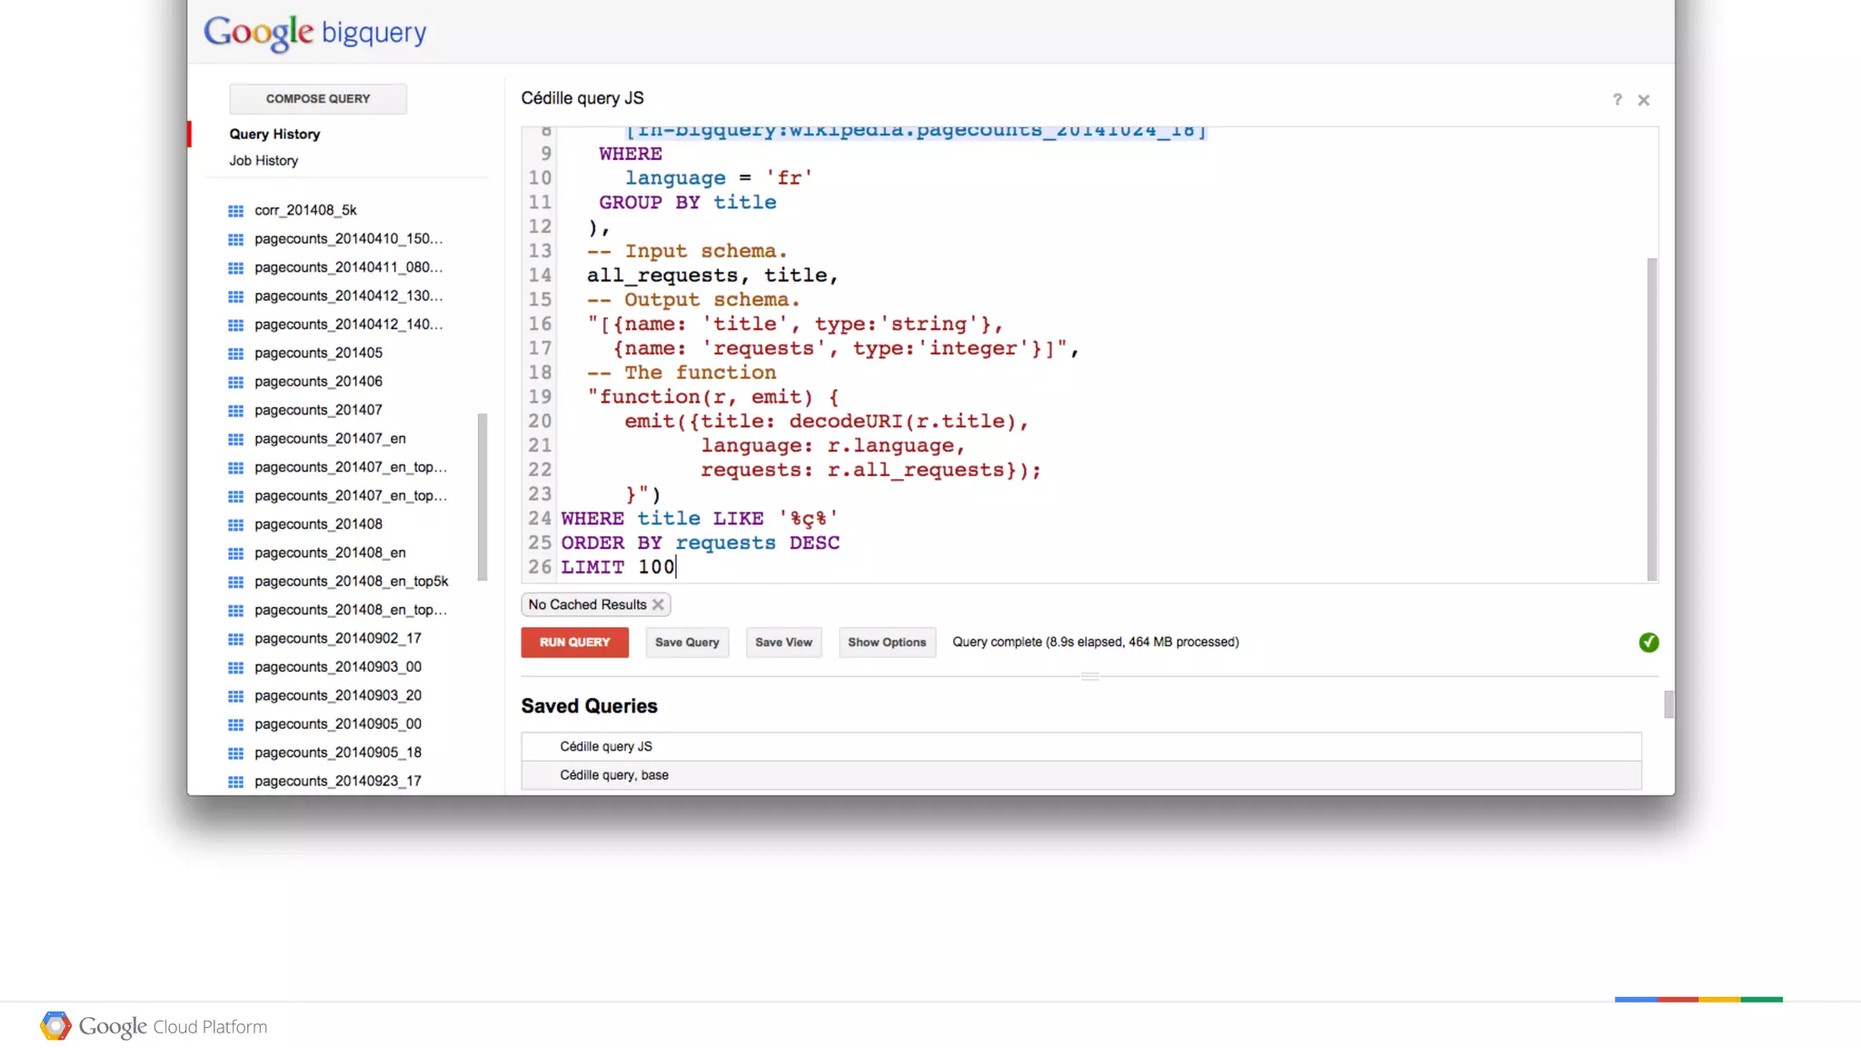Image resolution: width=1861 pixels, height=1048 pixels.
Task: Remove the No Cached Results tag
Action: click(x=658, y=604)
